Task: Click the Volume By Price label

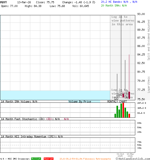Action: [x=80, y=101]
